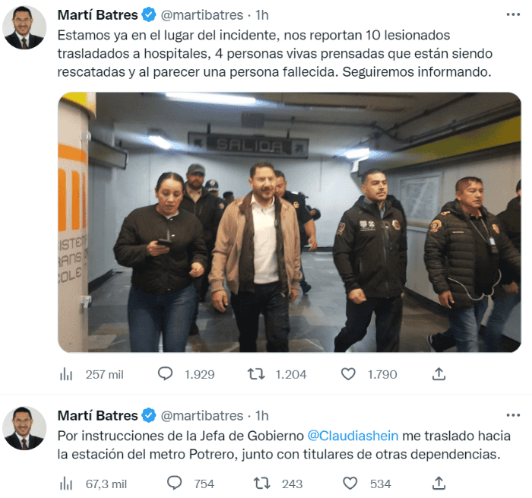
Task: Reply to the second tweet with 754 replies
Action: tap(174, 484)
